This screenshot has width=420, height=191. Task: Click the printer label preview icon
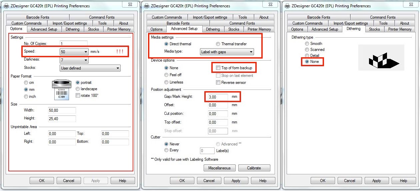[62, 90]
